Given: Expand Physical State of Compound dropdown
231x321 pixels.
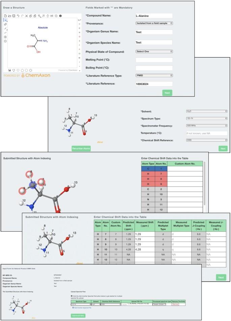Looking at the screenshot, I should (154, 52).
